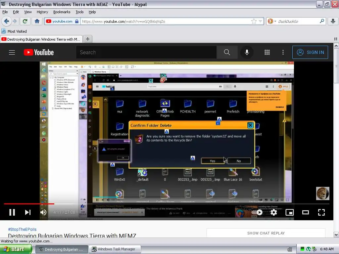Open the Windows start button
Image resolution: width=339 pixels, height=254 pixels.
coord(16,249)
